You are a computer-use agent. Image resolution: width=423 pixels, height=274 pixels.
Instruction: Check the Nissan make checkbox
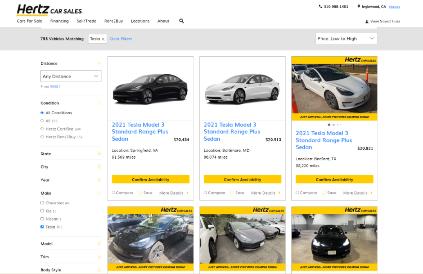pyautogui.click(x=42, y=219)
